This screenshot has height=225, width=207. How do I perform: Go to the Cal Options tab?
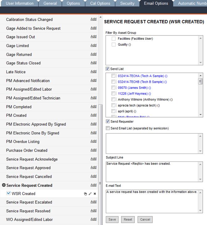pos(100,3)
